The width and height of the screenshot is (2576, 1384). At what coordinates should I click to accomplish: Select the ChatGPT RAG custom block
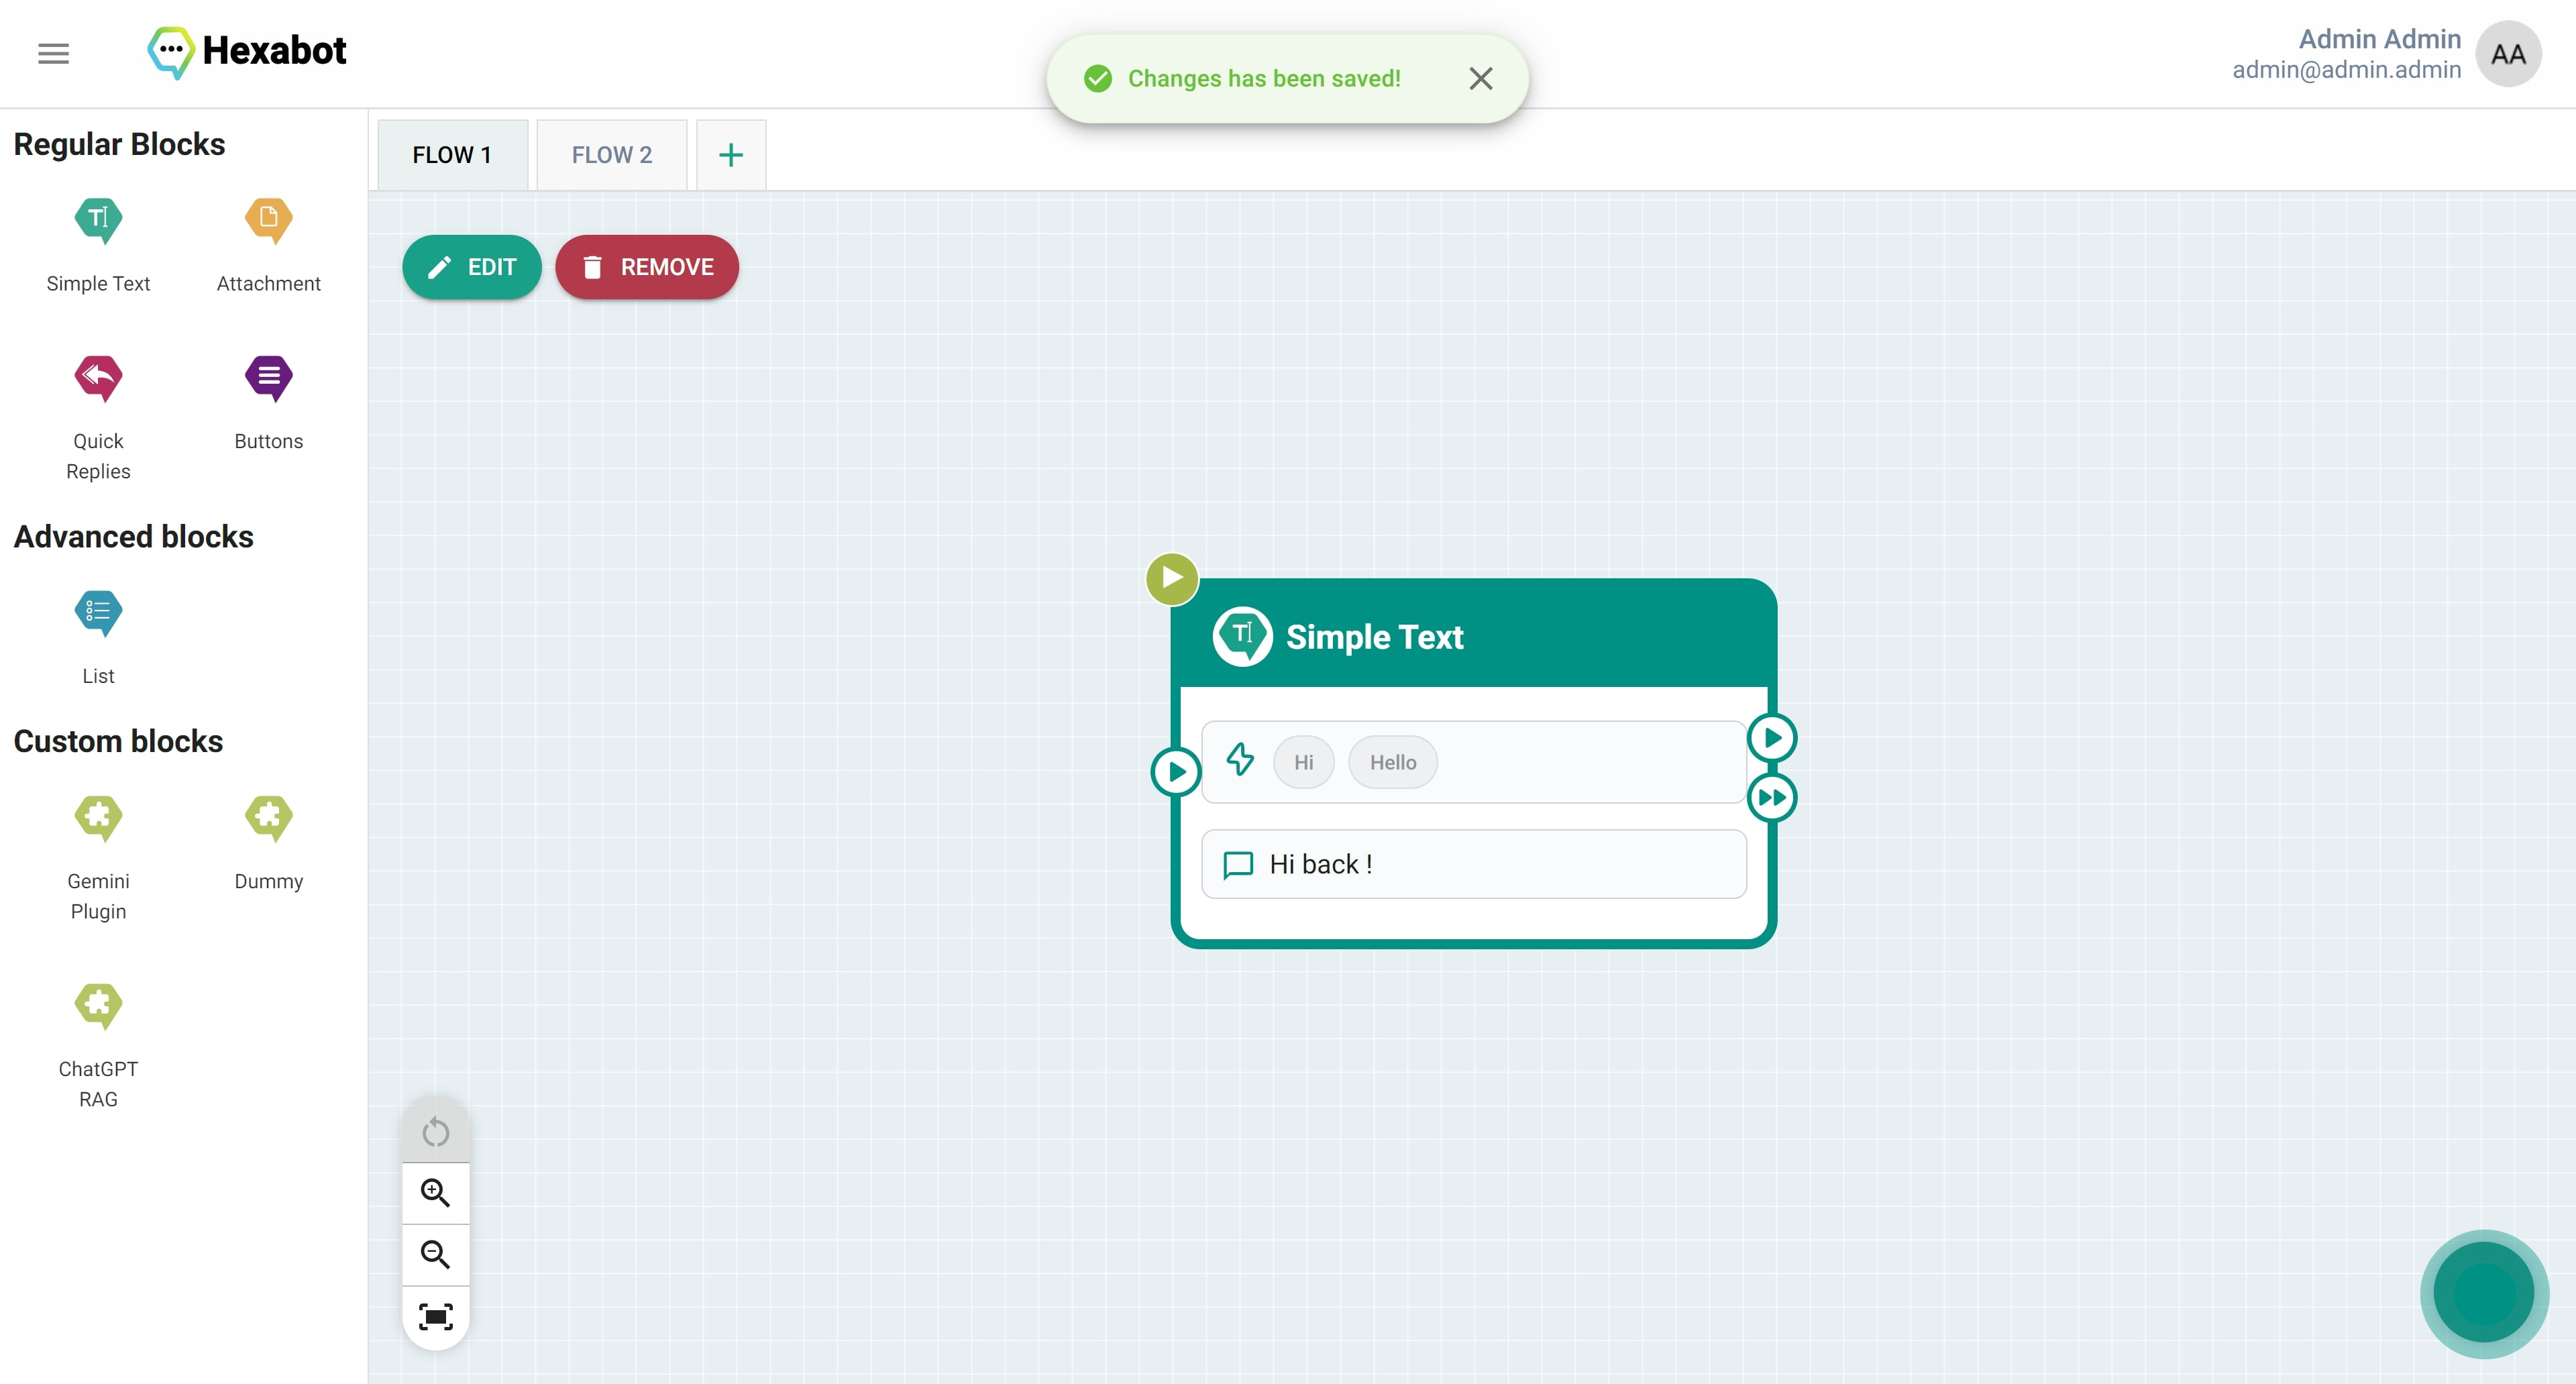[98, 1005]
